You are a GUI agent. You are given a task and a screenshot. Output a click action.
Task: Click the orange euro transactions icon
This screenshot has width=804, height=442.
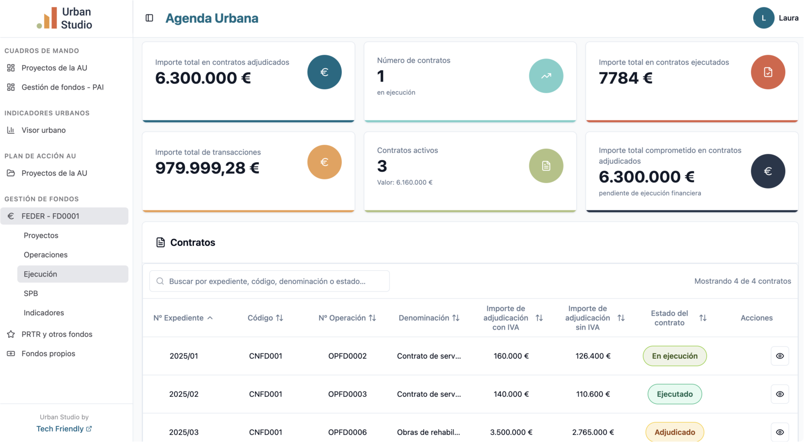coord(324,162)
